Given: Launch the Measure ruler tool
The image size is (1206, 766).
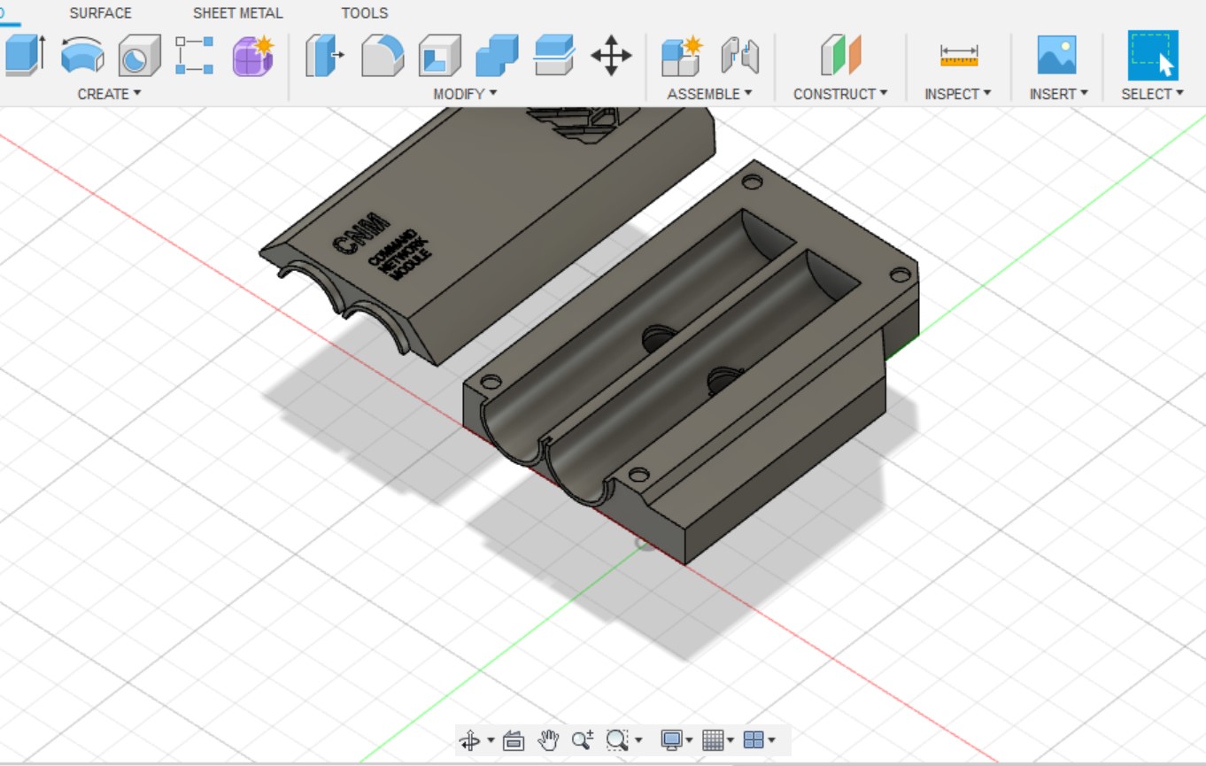Looking at the screenshot, I should point(959,56).
